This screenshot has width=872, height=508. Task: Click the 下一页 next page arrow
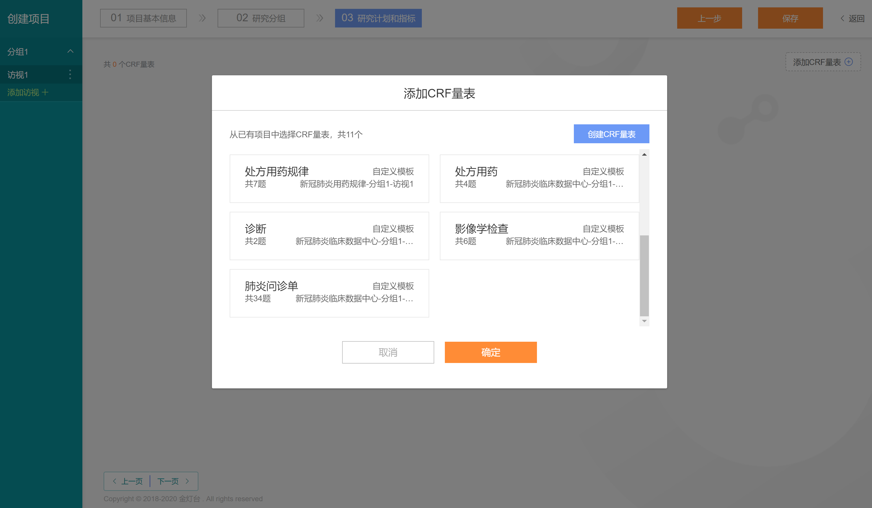pos(187,481)
